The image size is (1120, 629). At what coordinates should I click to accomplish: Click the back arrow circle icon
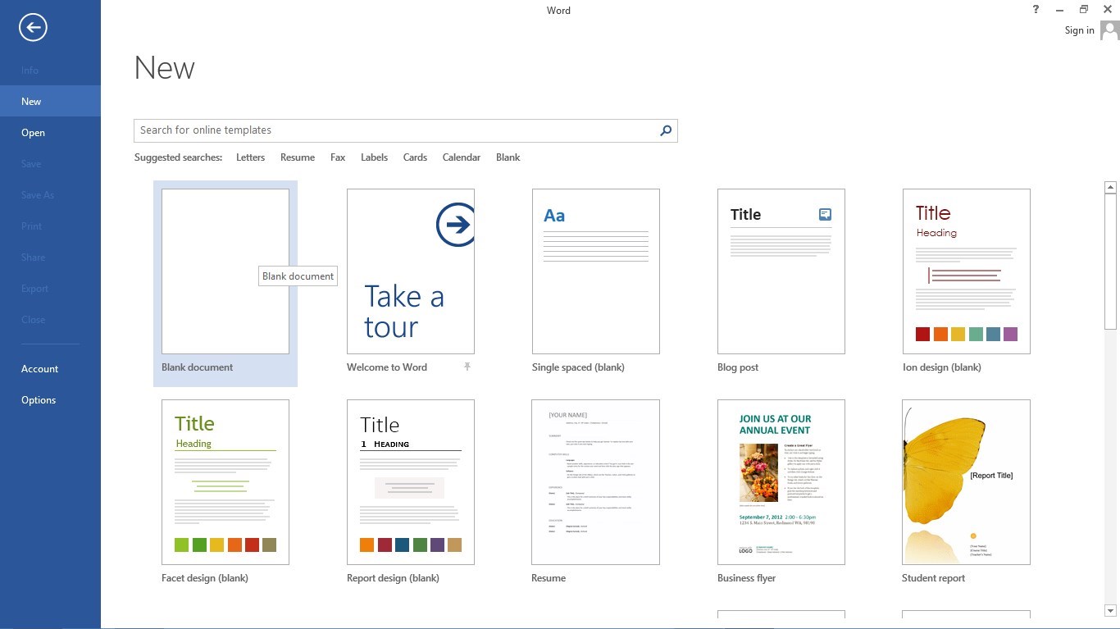33,28
